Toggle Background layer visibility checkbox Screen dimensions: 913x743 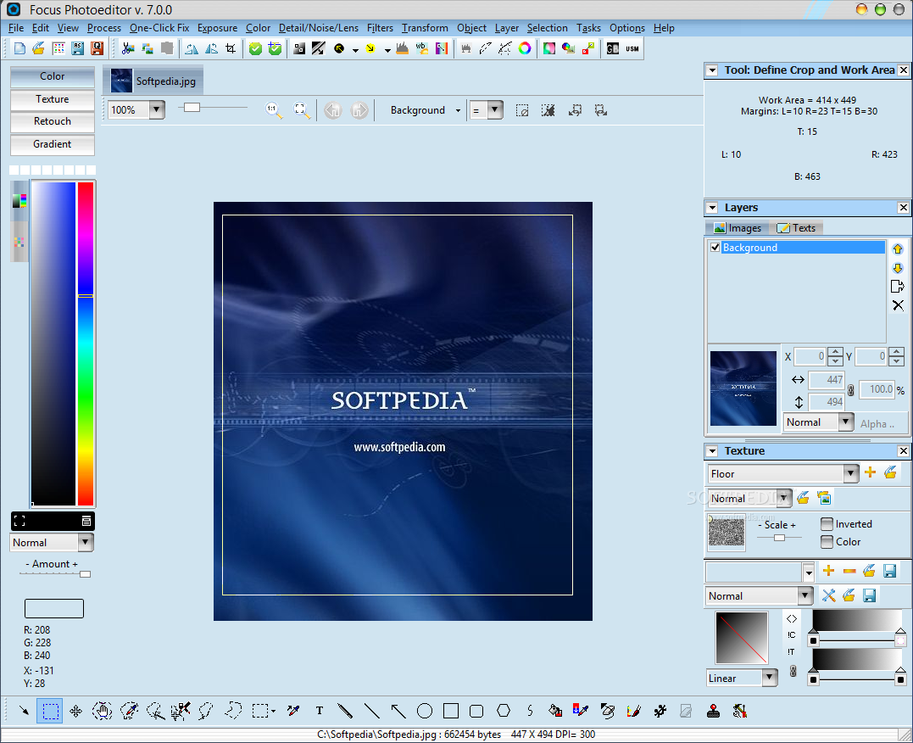tap(715, 247)
